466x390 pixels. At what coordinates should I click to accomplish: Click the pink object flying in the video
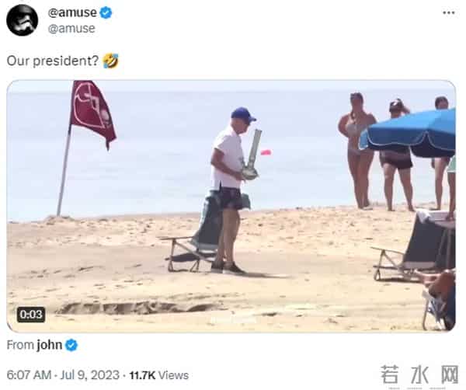266,152
